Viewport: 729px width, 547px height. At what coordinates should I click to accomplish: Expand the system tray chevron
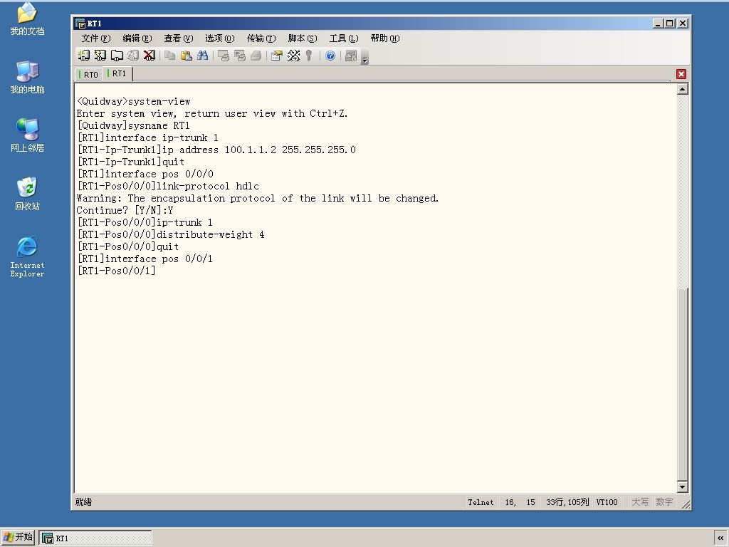[x=720, y=538]
